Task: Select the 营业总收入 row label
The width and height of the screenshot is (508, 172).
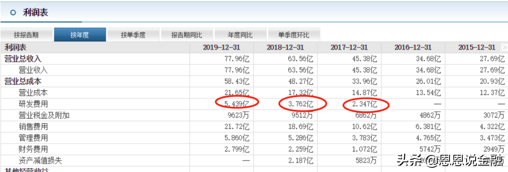Action: [x=23, y=59]
